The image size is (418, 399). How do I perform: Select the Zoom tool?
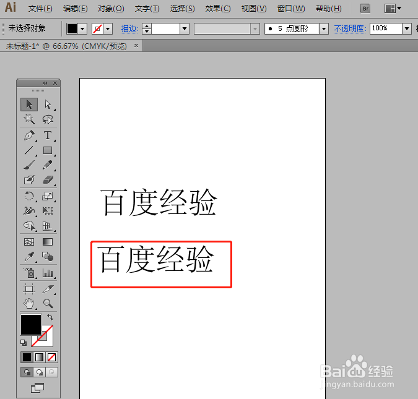[x=48, y=304]
